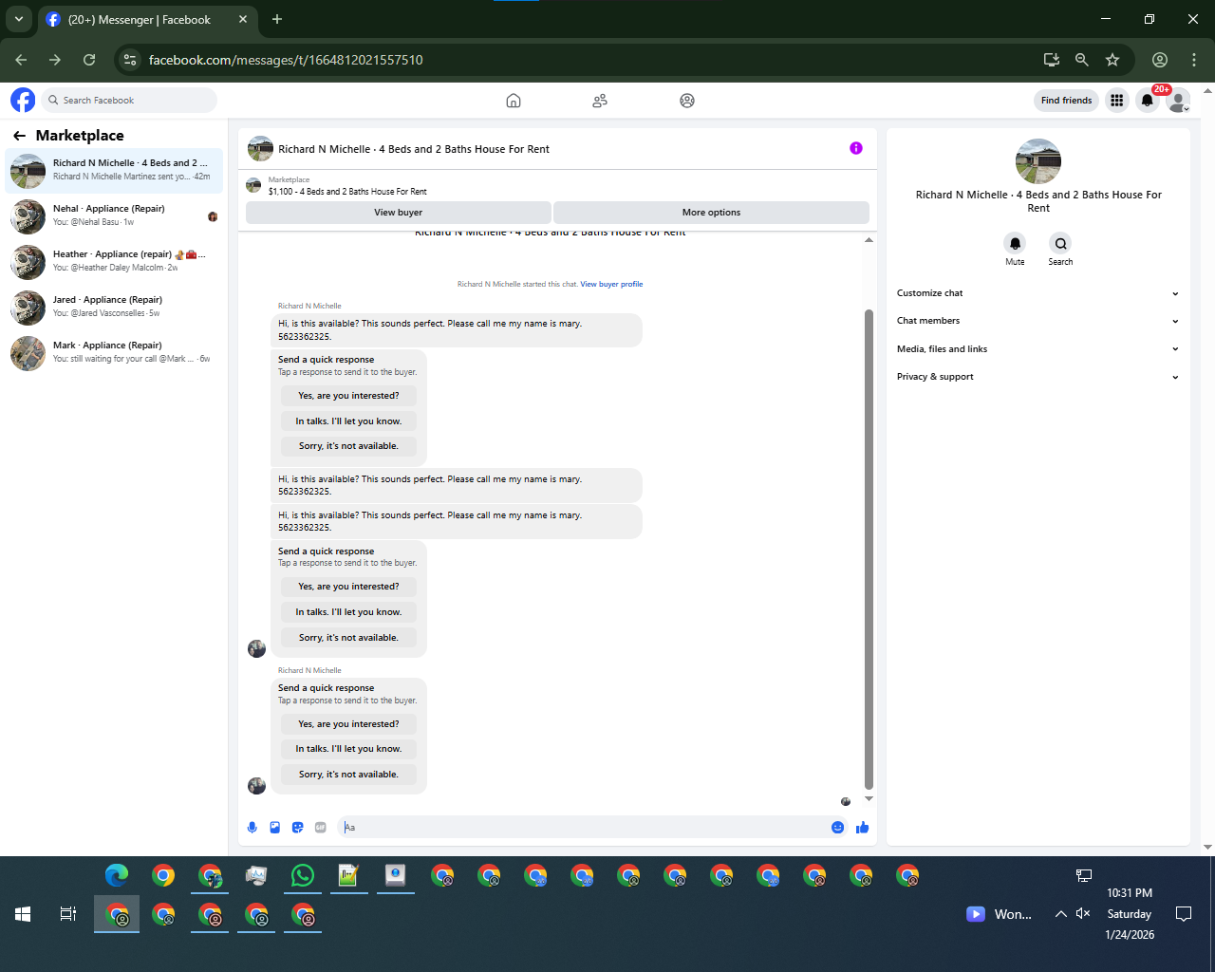Open the Friends icon in top navigation
The image size is (1215, 972).
600,101
